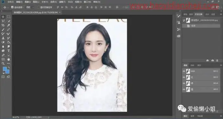
Task: Open the Window menu
Action: 88,2
